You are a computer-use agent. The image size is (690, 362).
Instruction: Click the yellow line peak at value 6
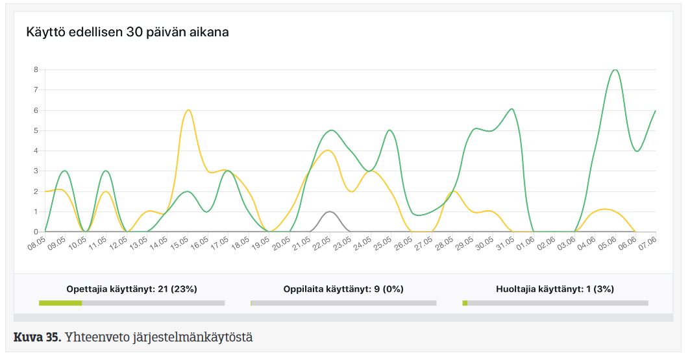[x=188, y=110]
